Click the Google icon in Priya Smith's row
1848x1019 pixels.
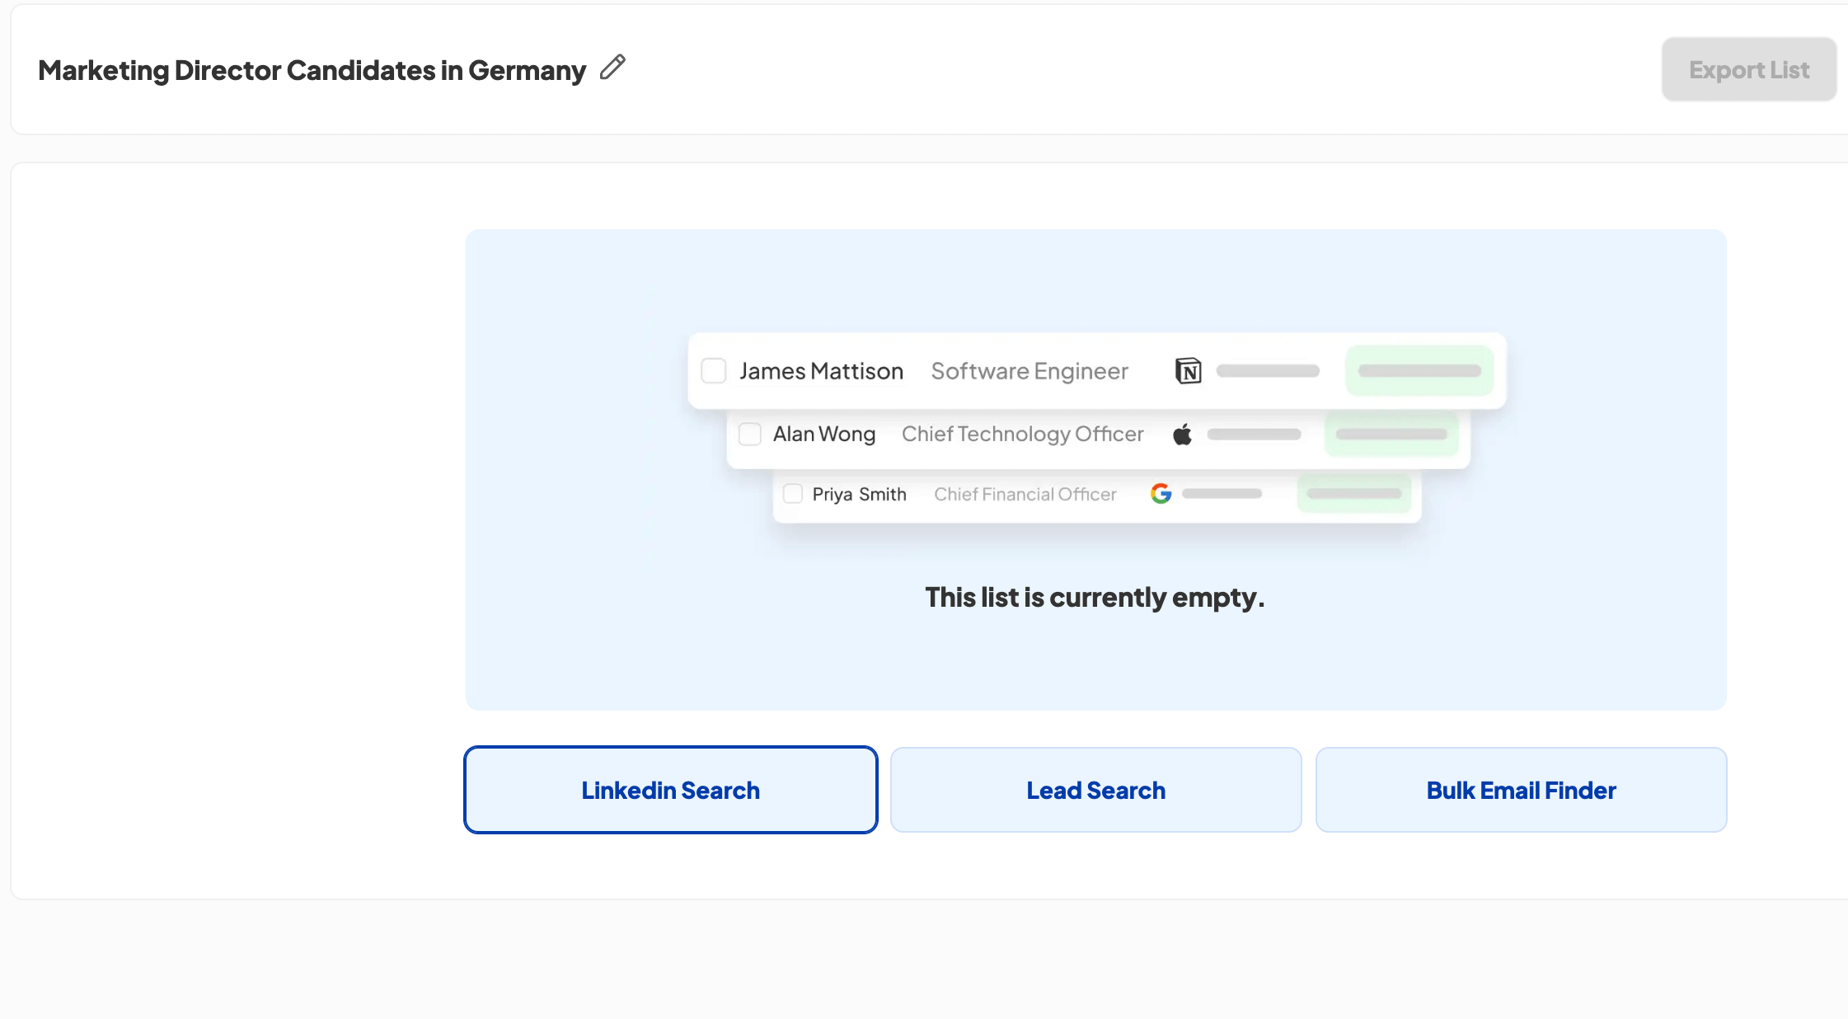click(x=1161, y=493)
